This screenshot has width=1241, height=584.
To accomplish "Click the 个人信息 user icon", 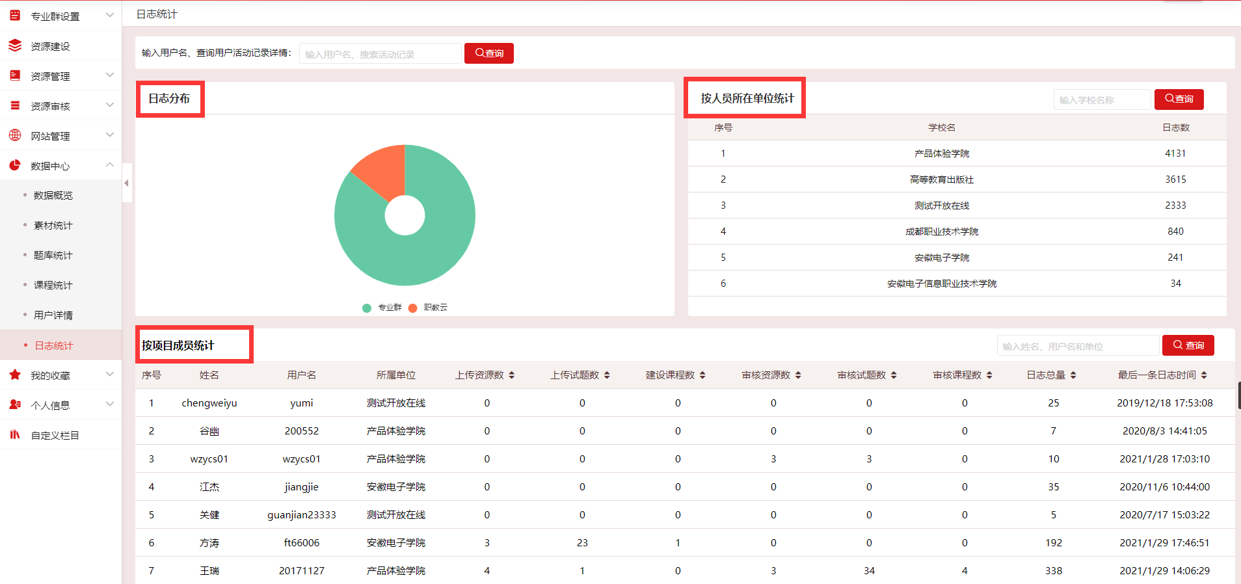I will tap(15, 404).
